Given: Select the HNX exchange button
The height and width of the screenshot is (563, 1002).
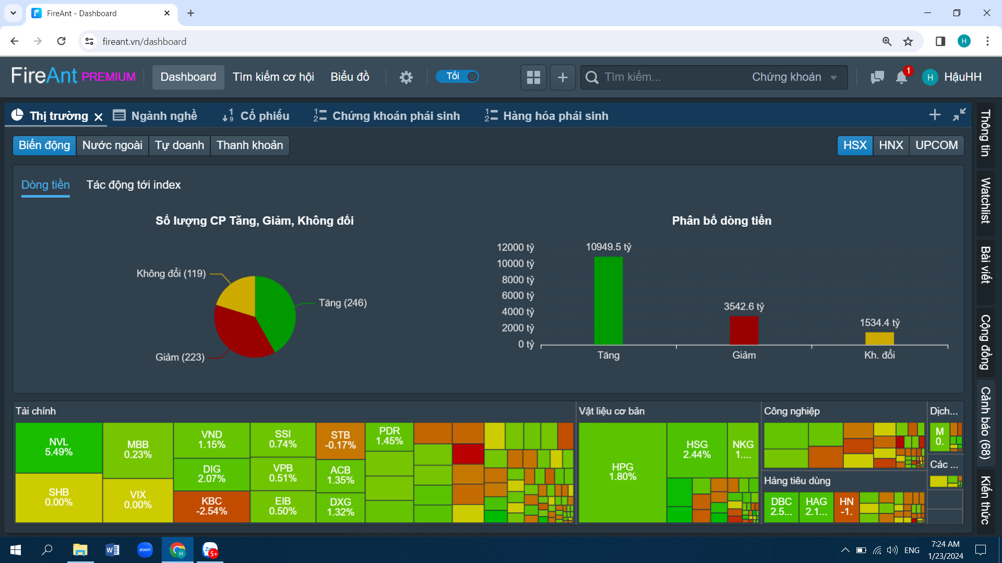Looking at the screenshot, I should 891,145.
